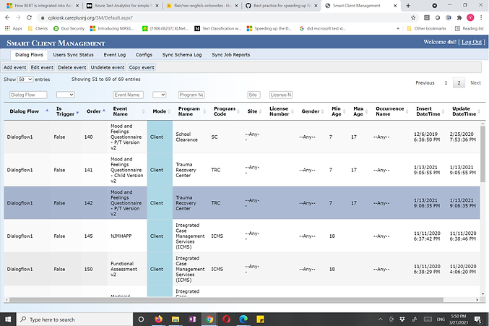Open Sticky Notes from the taskbar

pyautogui.click(x=259, y=319)
